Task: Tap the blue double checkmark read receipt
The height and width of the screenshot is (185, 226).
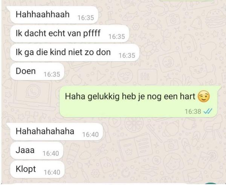Action: click(x=208, y=111)
